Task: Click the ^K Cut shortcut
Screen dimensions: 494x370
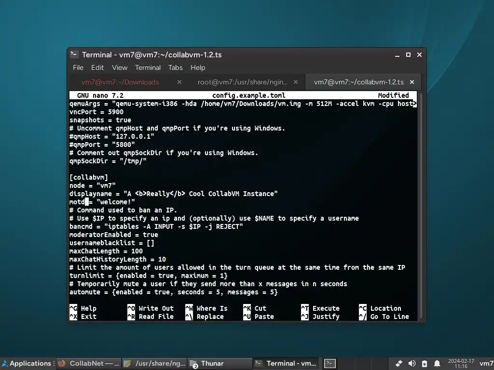Action: tap(255, 308)
